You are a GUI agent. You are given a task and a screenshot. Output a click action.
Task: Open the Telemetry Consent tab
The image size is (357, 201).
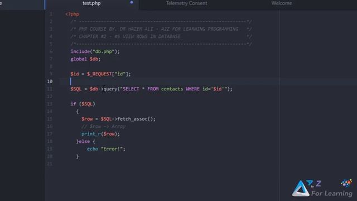tap(186, 3)
